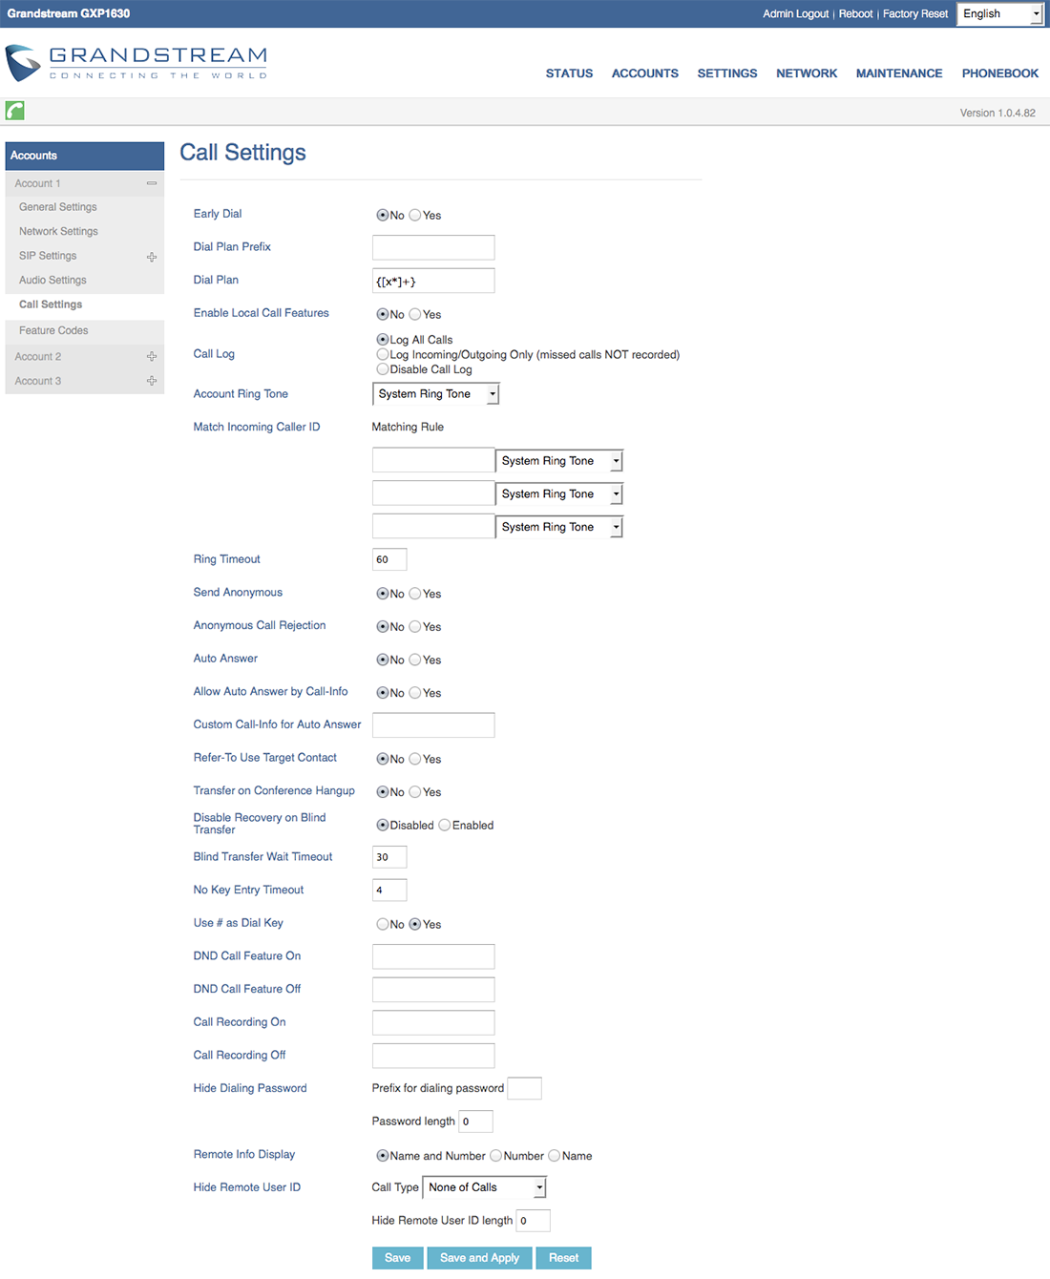Click the Save button
Screen dimensions: 1050x1279
(x=398, y=1258)
